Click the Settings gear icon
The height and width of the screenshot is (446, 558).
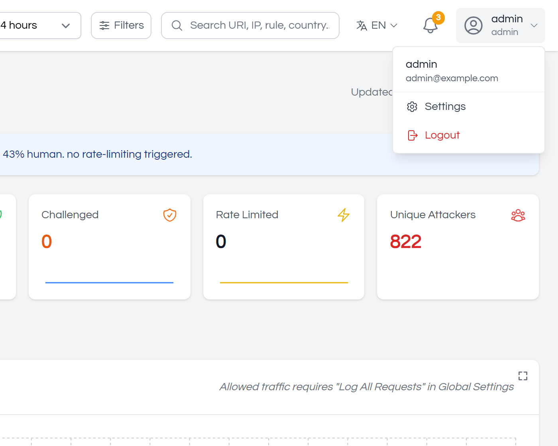pyautogui.click(x=412, y=107)
